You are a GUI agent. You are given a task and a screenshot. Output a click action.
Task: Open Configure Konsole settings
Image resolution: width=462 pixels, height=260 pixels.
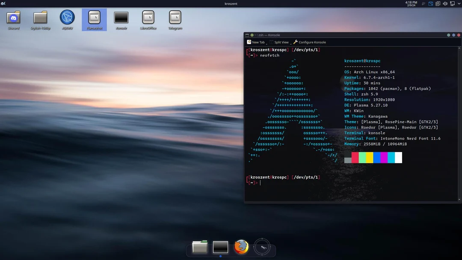pyautogui.click(x=310, y=42)
